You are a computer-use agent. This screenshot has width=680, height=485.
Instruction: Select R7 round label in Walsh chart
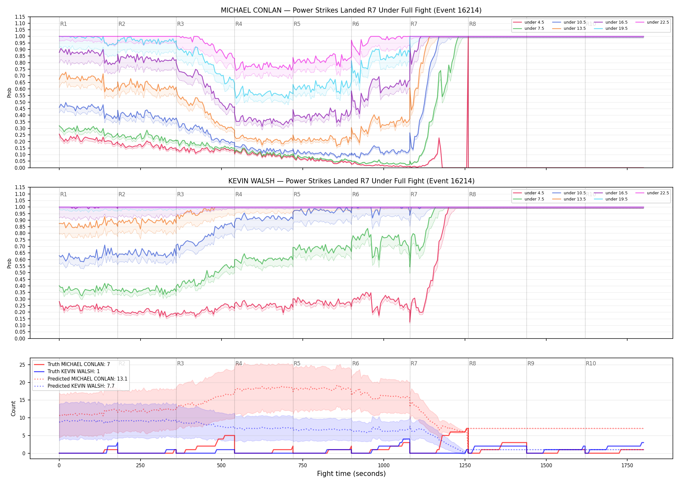coord(414,194)
